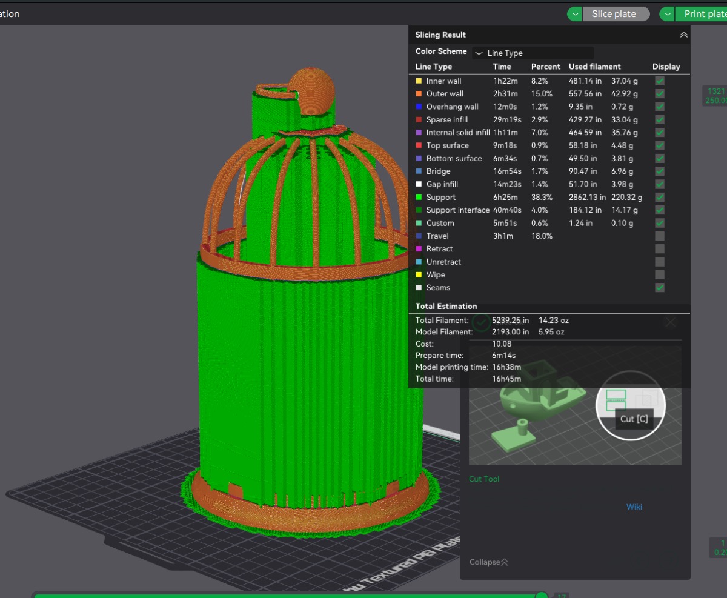Image resolution: width=727 pixels, height=598 pixels.
Task: Toggle Outer wall display checkbox
Action: click(660, 93)
